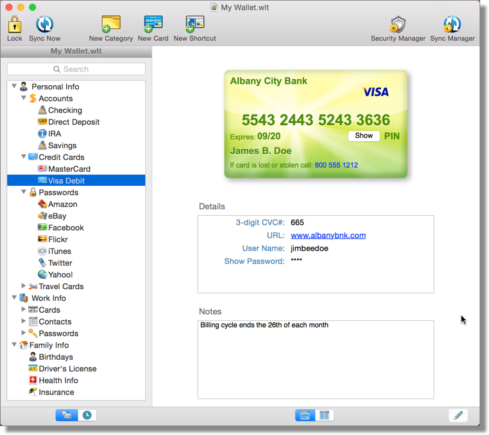Click the Health Info red cross icon
Image resolution: width=489 pixels, height=435 pixels.
[x=33, y=380]
